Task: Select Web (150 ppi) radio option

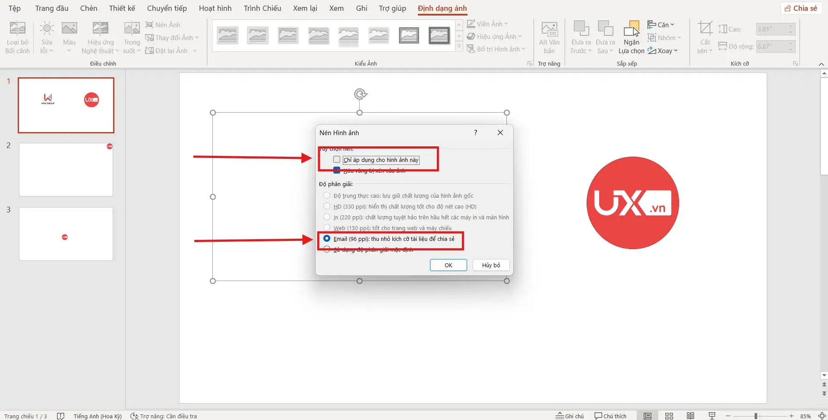Action: pyautogui.click(x=327, y=228)
